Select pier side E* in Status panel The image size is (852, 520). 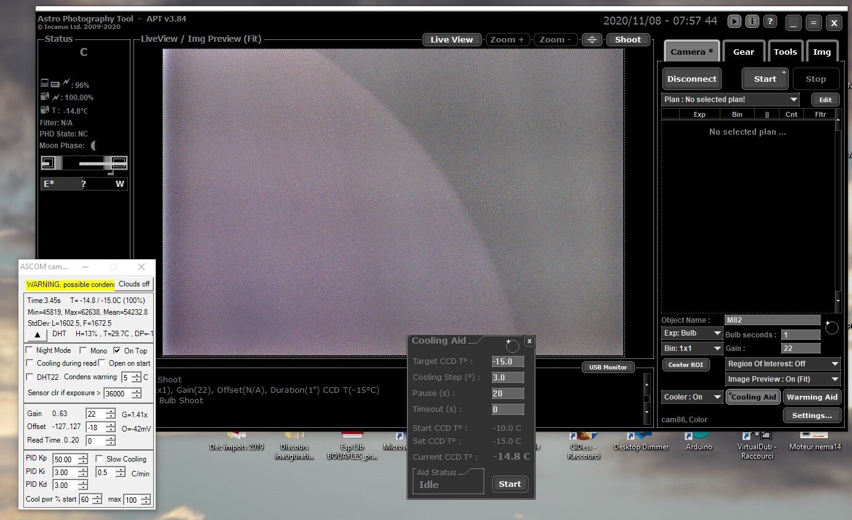click(x=49, y=184)
